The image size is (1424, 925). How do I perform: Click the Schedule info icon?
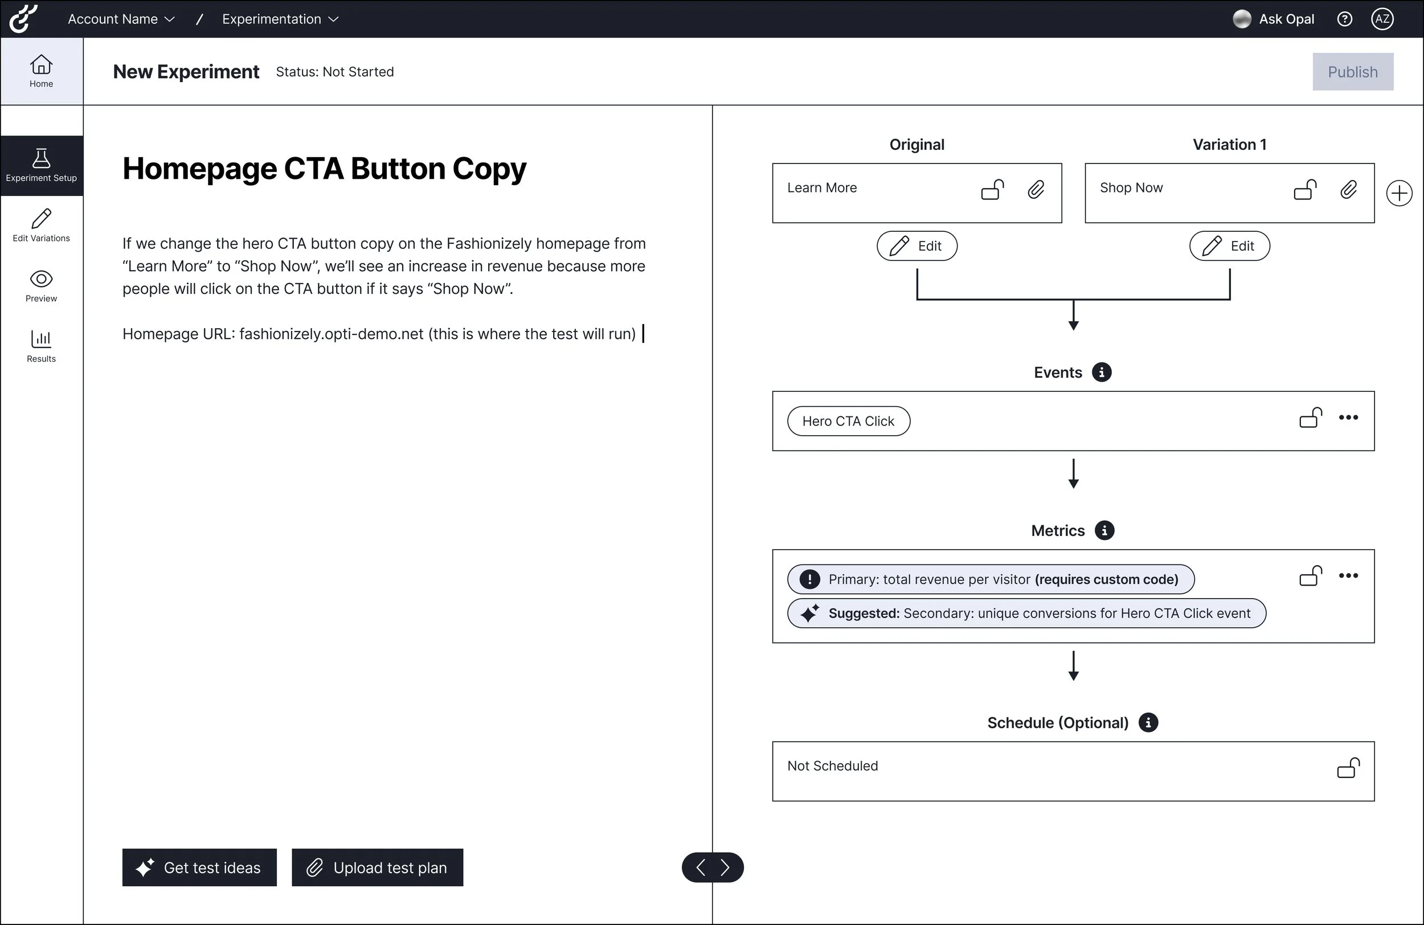coord(1148,723)
